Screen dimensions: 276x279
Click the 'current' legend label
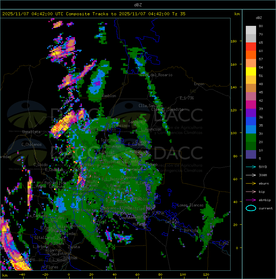tap(266, 208)
